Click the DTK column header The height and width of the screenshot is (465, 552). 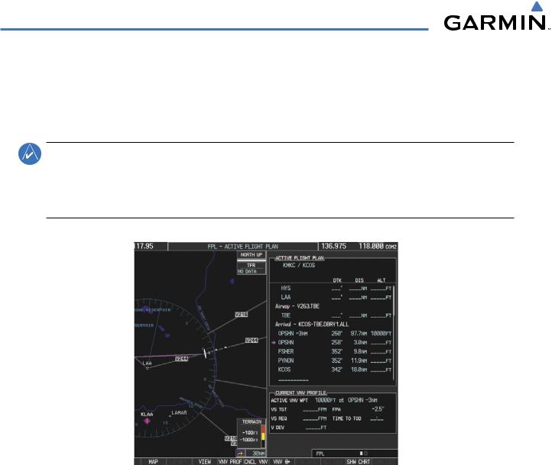point(337,280)
